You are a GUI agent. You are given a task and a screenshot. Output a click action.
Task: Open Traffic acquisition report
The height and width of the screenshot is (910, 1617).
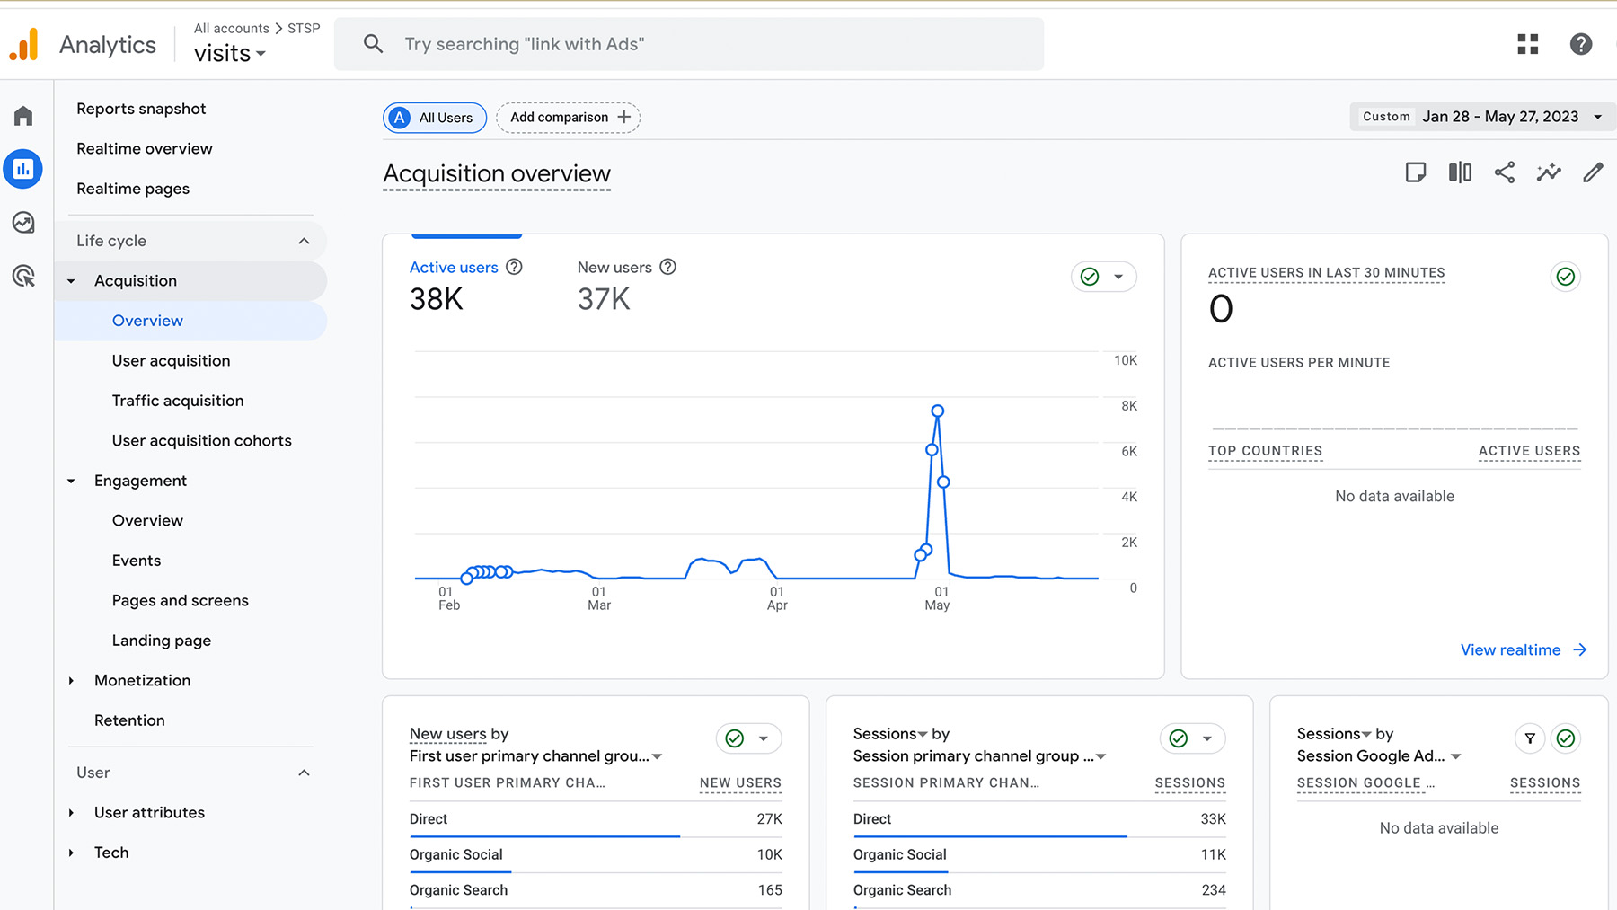178,401
